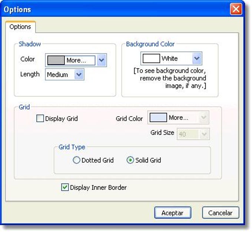This screenshot has width=252, height=232.
Task: Click the 'White' text in Background Color
Action: click(x=170, y=58)
